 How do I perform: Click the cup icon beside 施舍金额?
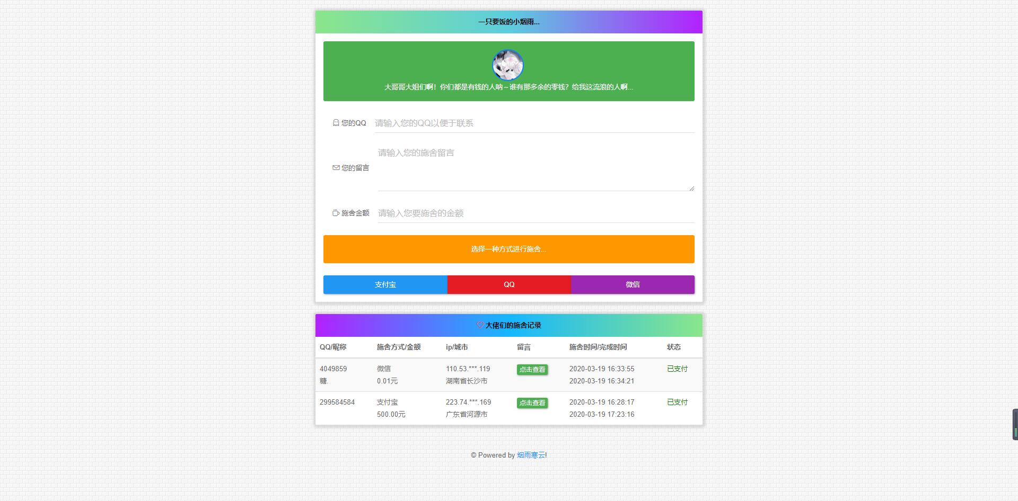[x=336, y=213]
